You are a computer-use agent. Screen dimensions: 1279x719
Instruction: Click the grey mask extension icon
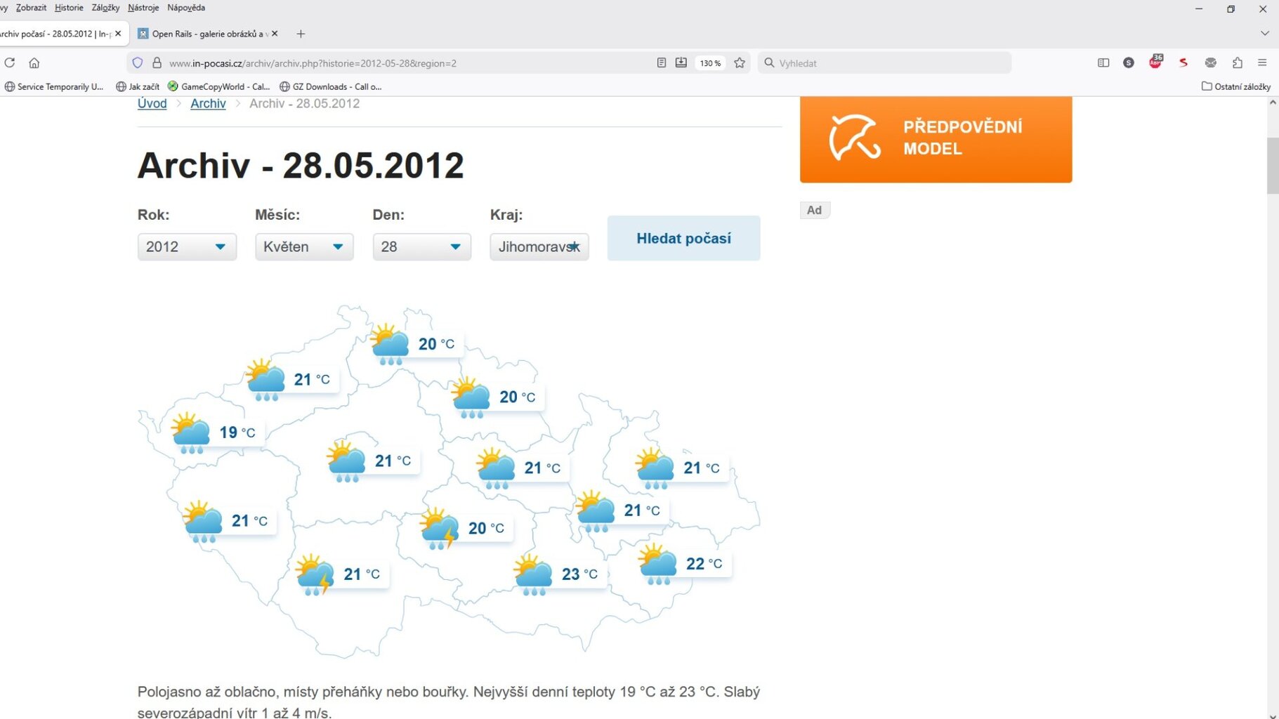point(1211,62)
